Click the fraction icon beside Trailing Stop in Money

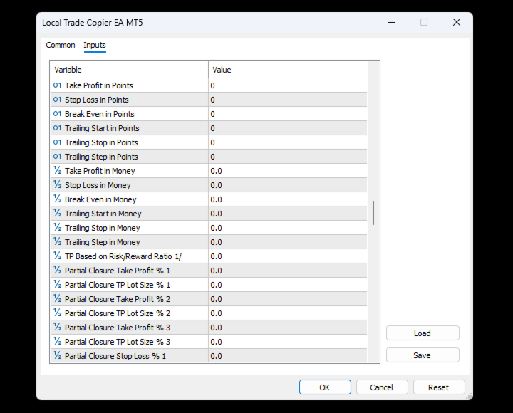coord(57,228)
